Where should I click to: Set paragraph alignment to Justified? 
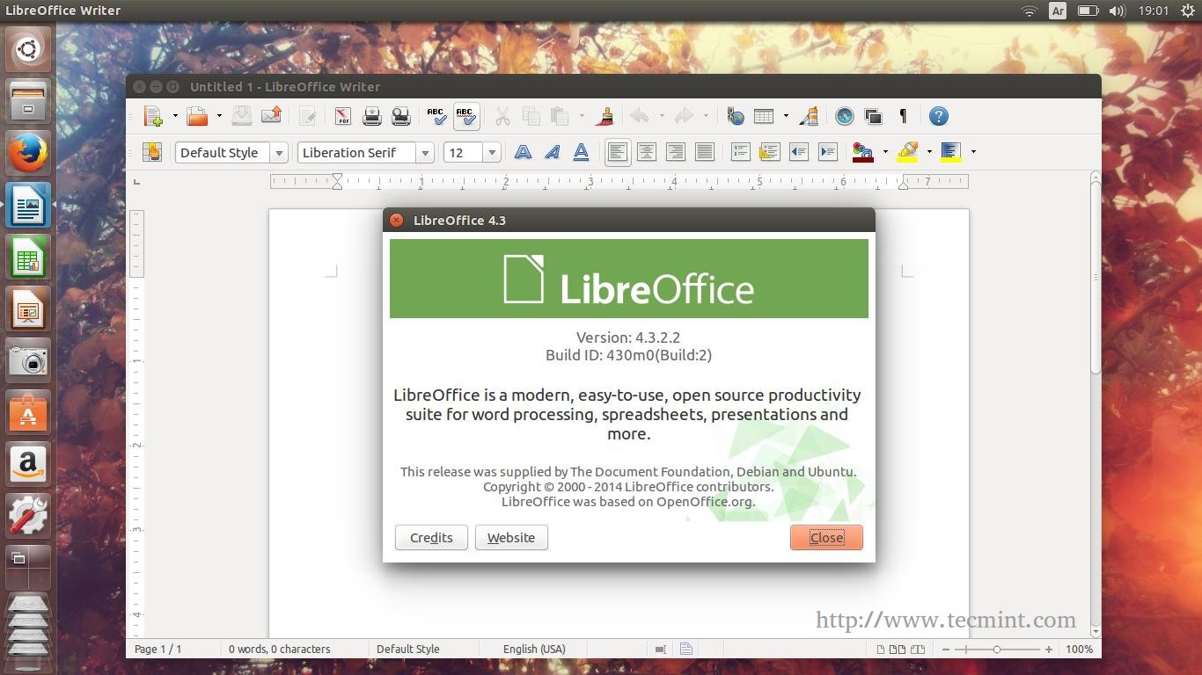point(705,152)
